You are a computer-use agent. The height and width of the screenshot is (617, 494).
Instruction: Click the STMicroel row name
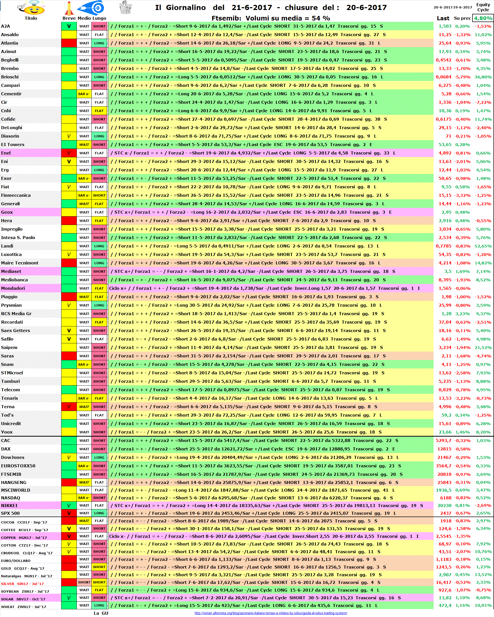(x=12, y=373)
